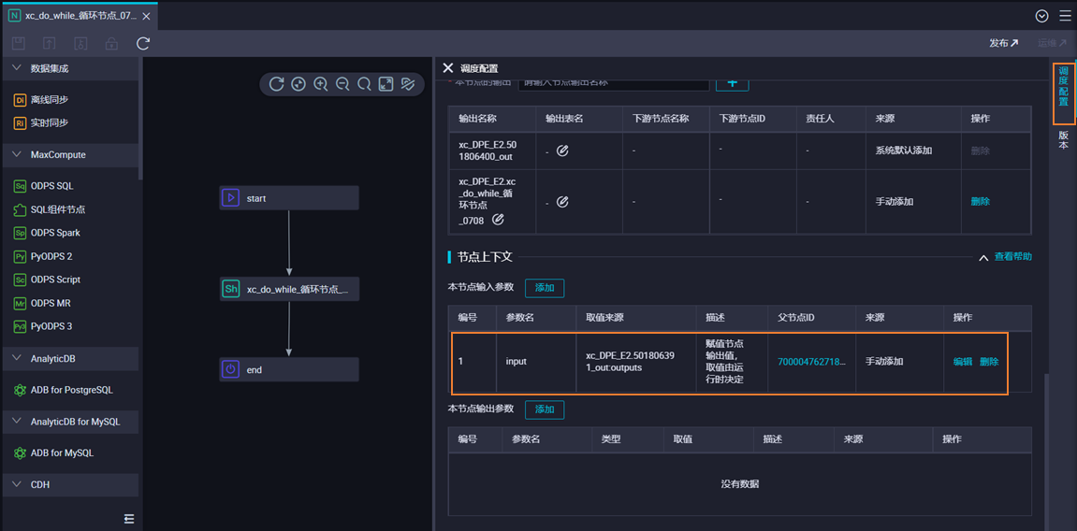Click PyODPS 3 node in sidebar
This screenshot has width=1077, height=531.
[x=51, y=326]
